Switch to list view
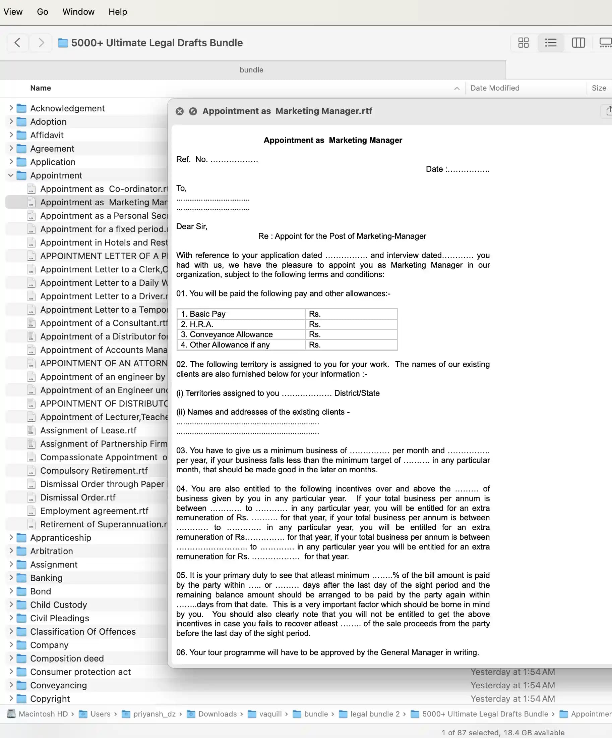 551,43
